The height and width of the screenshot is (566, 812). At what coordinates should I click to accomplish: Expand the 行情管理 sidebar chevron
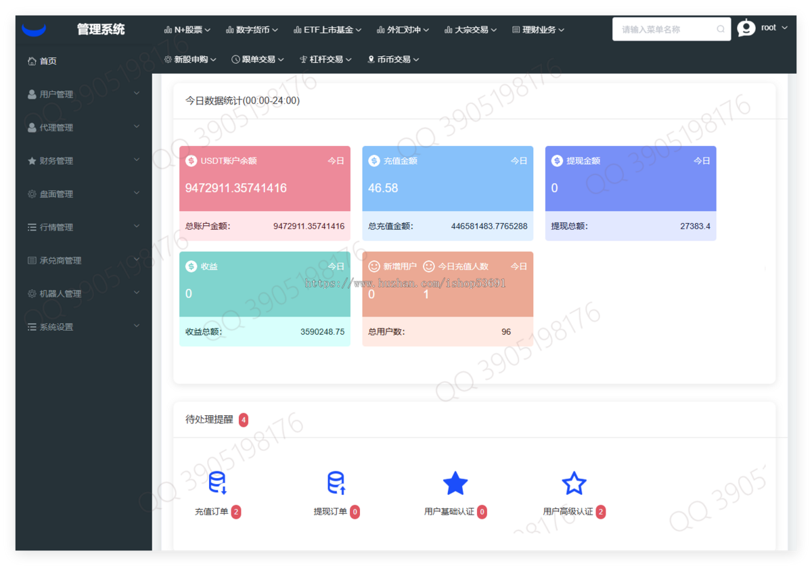[x=137, y=226]
